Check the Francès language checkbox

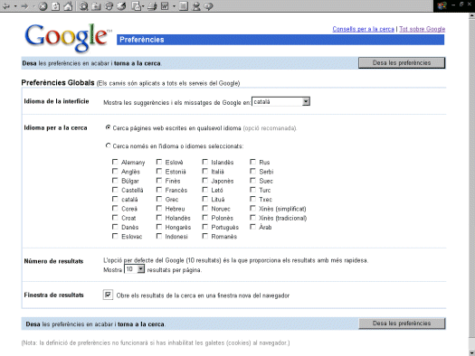pyautogui.click(x=159, y=190)
